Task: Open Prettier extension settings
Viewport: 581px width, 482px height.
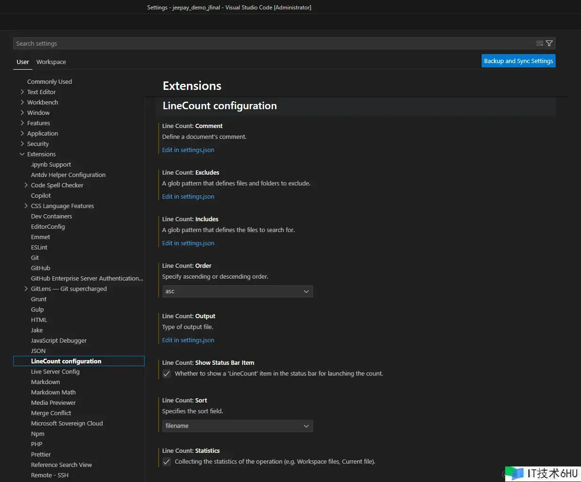Action: (41, 454)
